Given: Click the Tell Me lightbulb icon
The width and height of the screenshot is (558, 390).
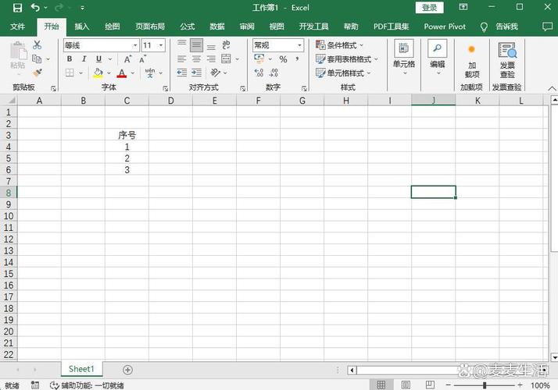Looking at the screenshot, I should [x=484, y=27].
